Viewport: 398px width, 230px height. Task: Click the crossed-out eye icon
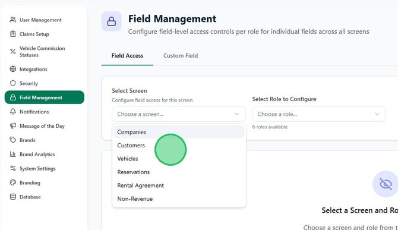point(386,184)
